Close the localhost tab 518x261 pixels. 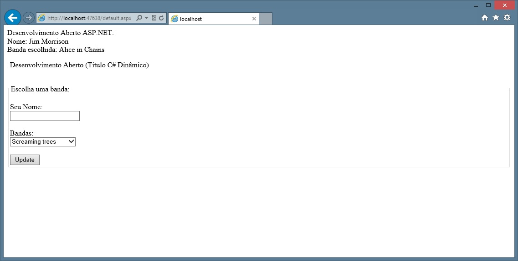pyautogui.click(x=254, y=19)
